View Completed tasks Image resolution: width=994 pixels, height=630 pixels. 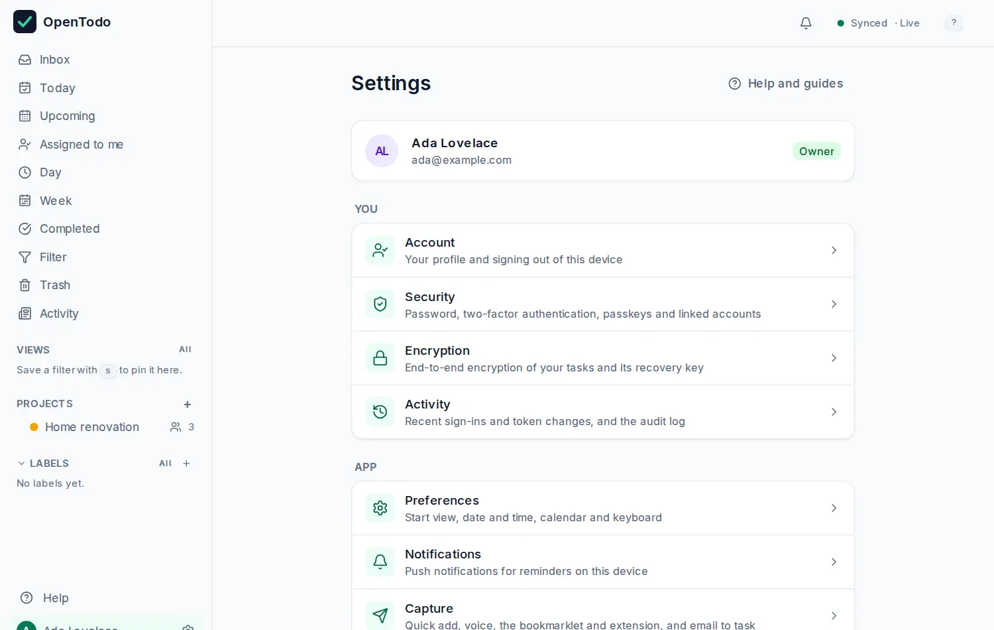[x=106, y=229]
